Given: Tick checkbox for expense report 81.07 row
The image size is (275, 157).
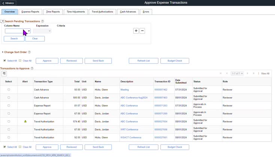Looking at the screenshot, I should [9, 105].
